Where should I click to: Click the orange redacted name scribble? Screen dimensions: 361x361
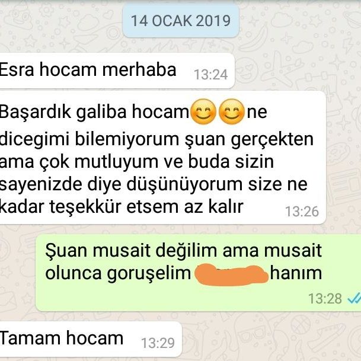[231, 274]
